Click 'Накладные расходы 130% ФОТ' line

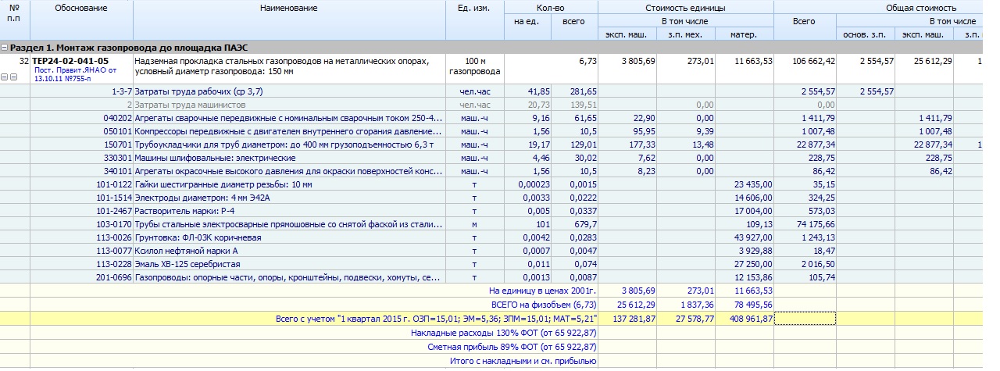[x=504, y=332]
